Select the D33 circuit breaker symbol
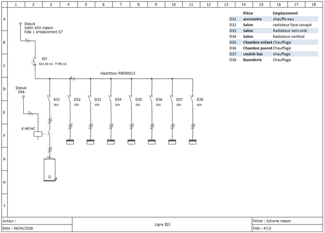 [90, 99]
